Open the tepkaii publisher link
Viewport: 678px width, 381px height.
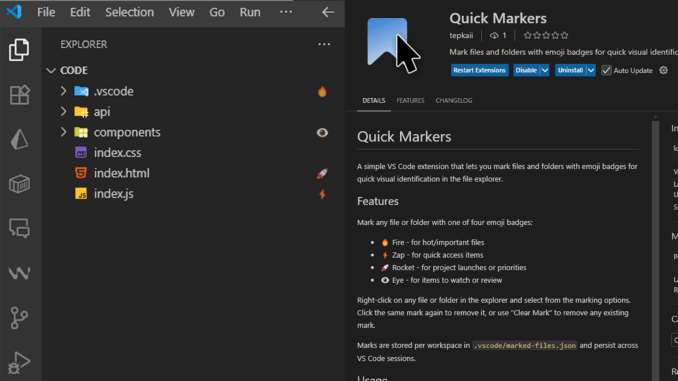coord(461,35)
